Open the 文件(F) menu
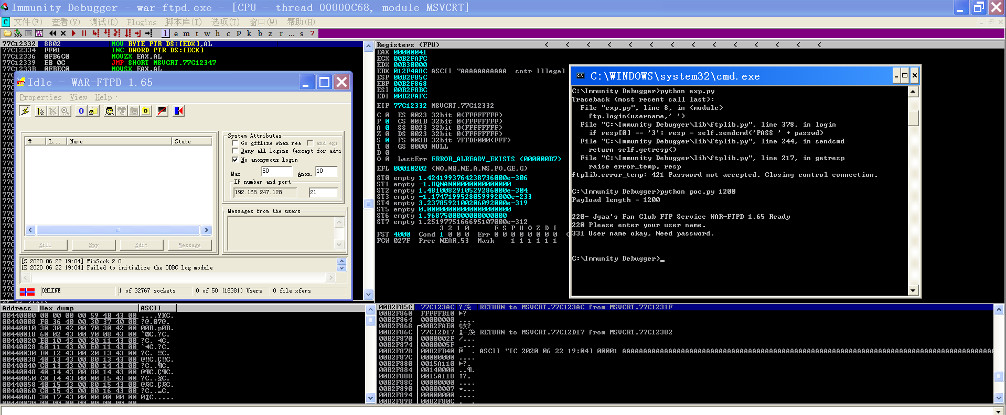 [x=27, y=22]
